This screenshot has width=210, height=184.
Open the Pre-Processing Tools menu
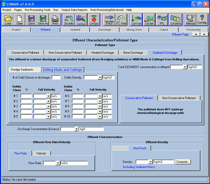[x=37, y=10]
